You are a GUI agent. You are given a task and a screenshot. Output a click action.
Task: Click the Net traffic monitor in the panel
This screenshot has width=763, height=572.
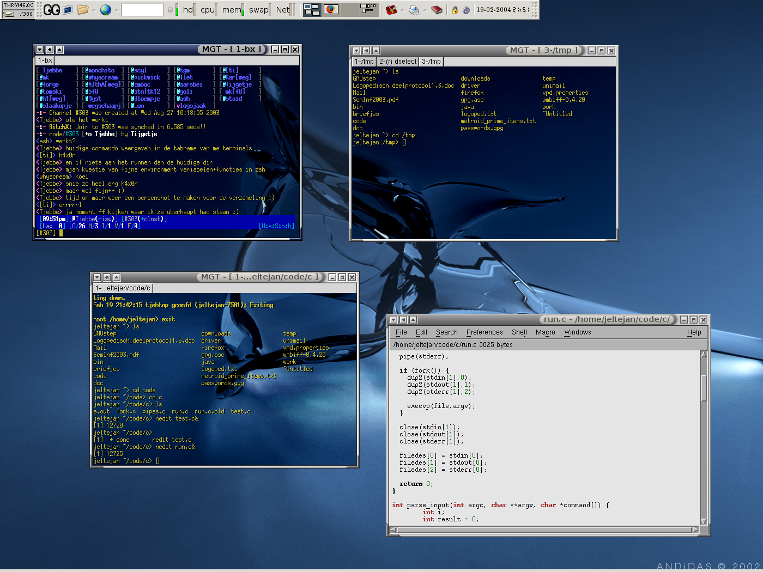tap(284, 10)
